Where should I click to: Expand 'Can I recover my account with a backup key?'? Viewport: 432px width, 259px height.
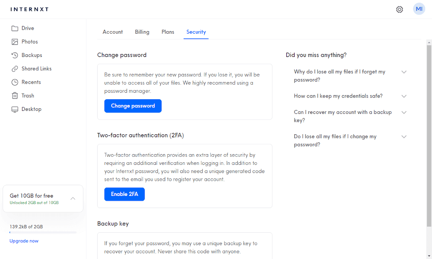(x=404, y=112)
